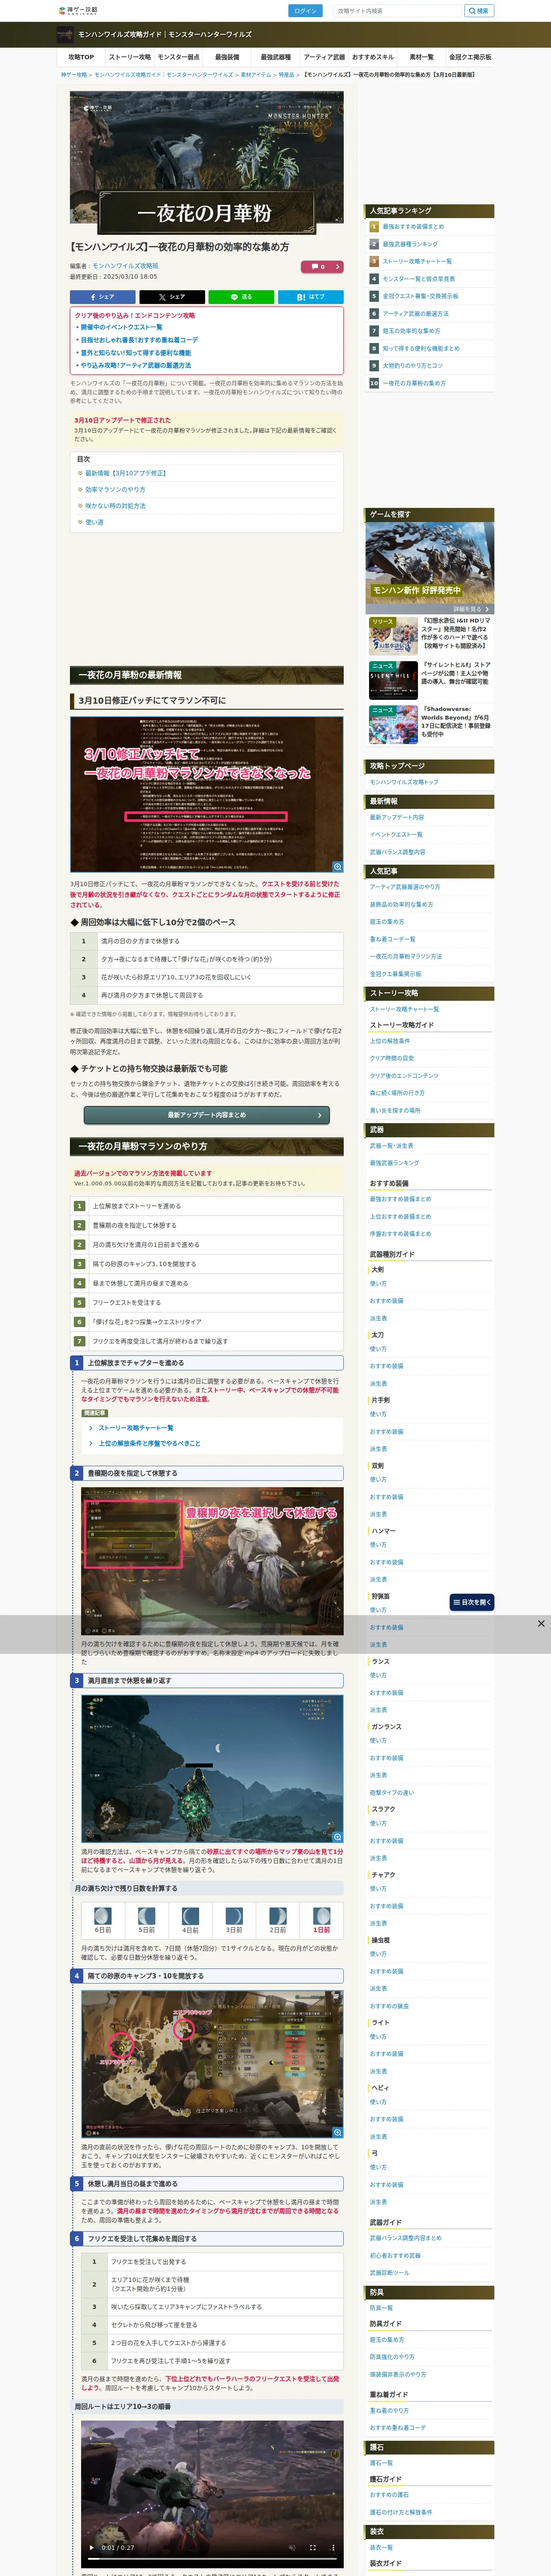The width and height of the screenshot is (551, 2576).
Task: Click the 6日前 moon phase icon
Action: 102,1917
